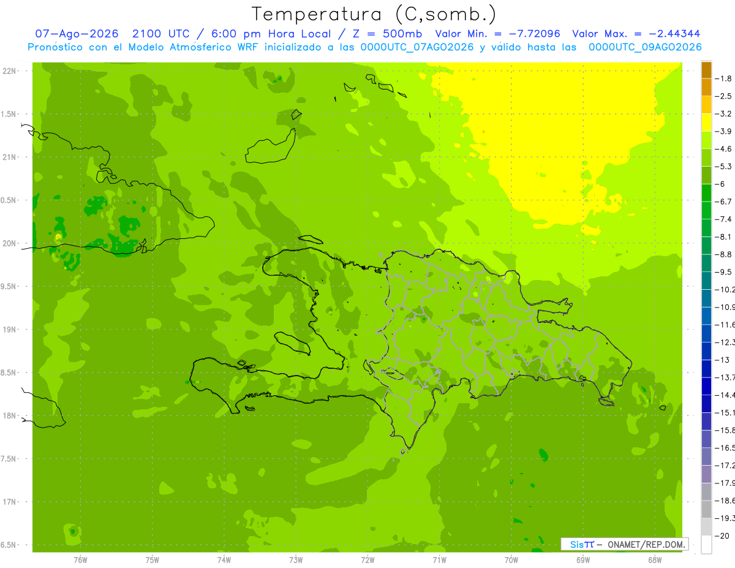The width and height of the screenshot is (735, 568).
Task: Click the "68W" longitude label
Action: pos(655,560)
